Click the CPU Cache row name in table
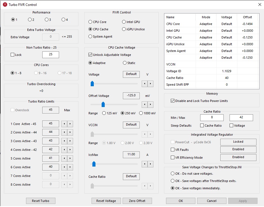Screen dimensions: 264x207 click(174, 38)
